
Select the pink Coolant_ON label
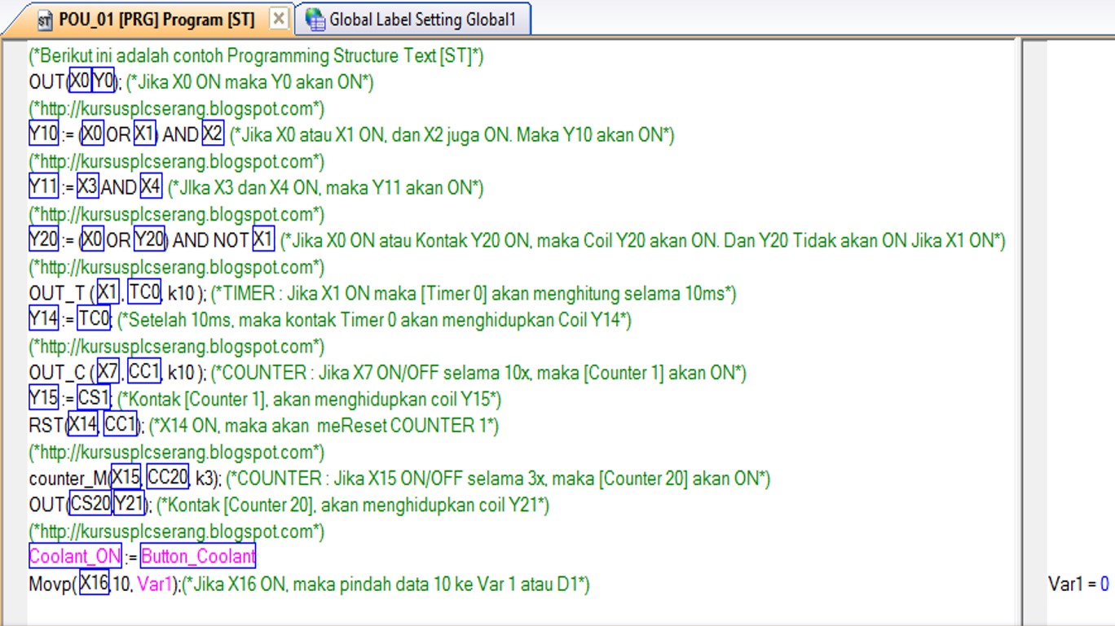click(75, 556)
